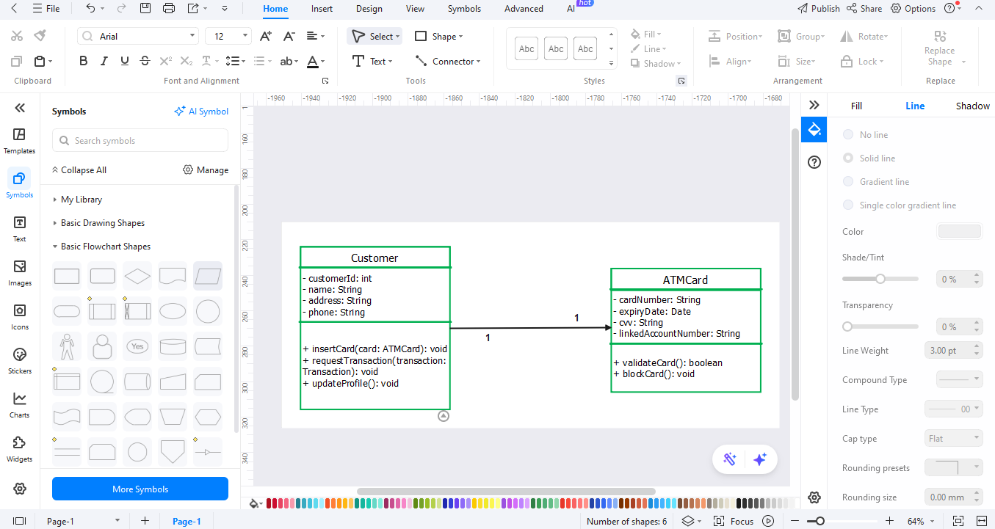Select the Solid line radio option
The width and height of the screenshot is (995, 529).
(x=848, y=158)
